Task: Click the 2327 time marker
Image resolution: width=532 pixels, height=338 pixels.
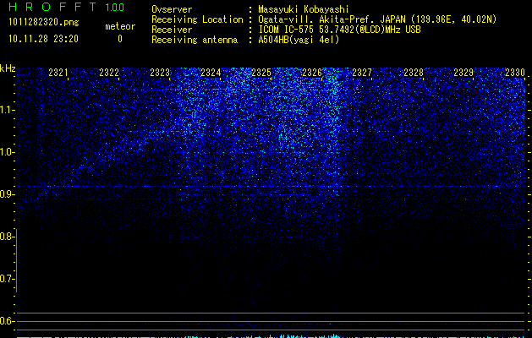Action: (x=362, y=73)
